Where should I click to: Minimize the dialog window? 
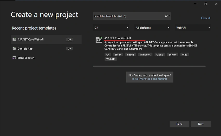(195, 4)
